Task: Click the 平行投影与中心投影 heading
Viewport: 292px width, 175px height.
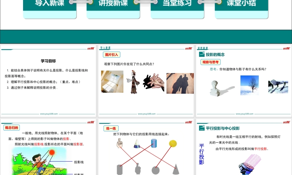Action: click(223, 128)
